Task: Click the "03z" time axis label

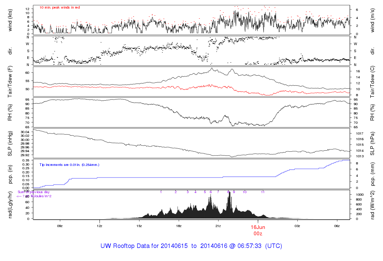Action: 297,226
